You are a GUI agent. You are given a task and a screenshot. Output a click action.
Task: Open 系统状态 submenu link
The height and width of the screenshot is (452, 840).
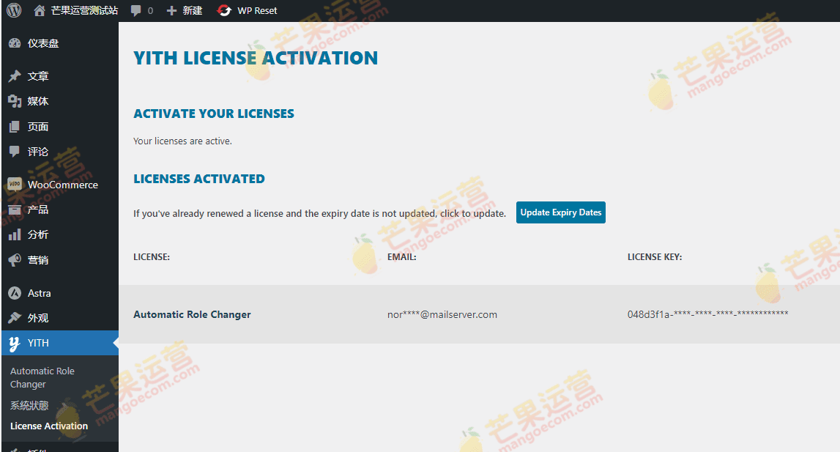pos(29,405)
